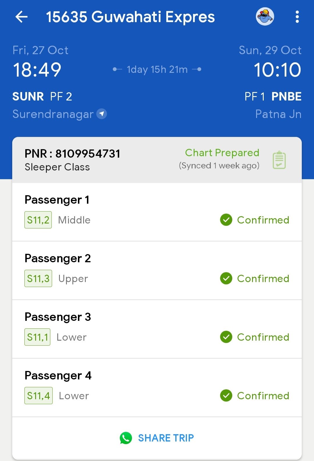Image resolution: width=314 pixels, height=461 pixels.
Task: Tap the chart clipboard icon
Action: [x=279, y=160]
